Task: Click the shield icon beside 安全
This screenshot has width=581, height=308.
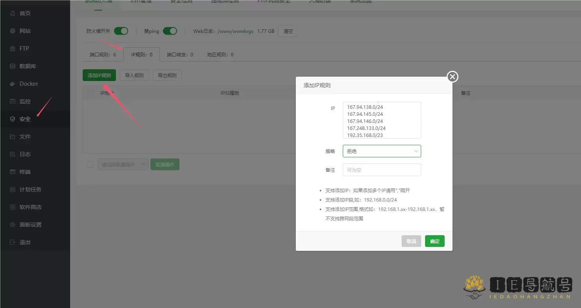Action: click(x=13, y=119)
